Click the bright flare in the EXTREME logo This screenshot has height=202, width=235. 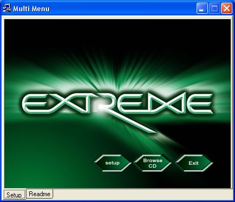tap(100, 107)
